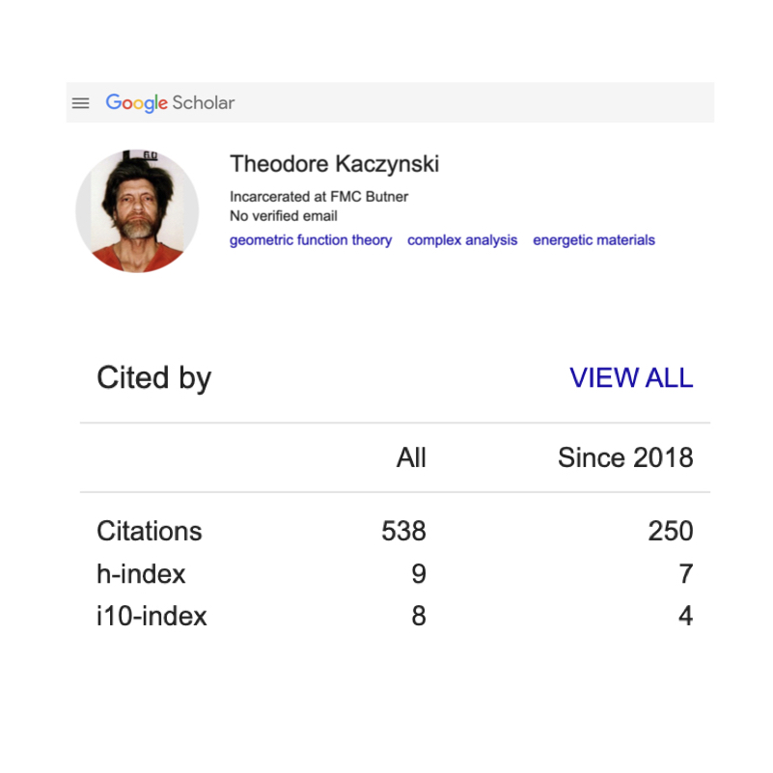The width and height of the screenshot is (773, 773).
Task: Click the 250 citations since 2018 value
Action: [x=671, y=531]
